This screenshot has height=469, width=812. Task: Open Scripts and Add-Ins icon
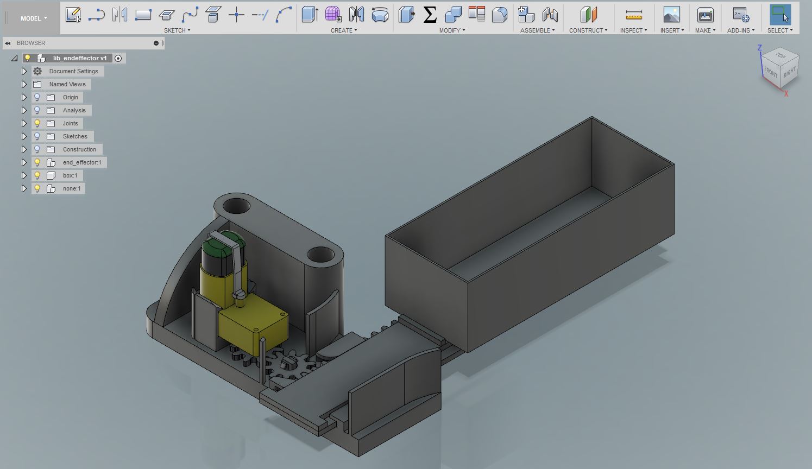coord(741,15)
